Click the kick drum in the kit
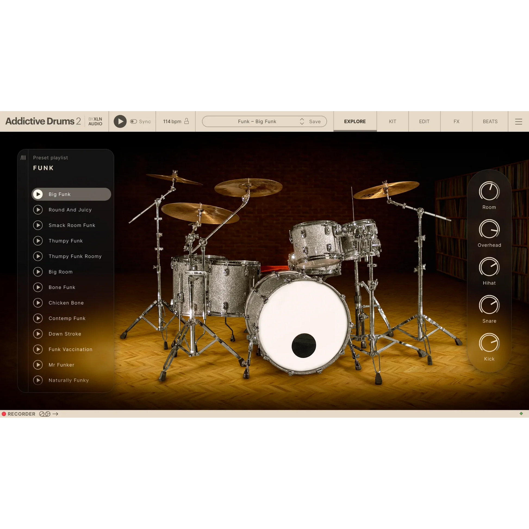Screen dimensions: 529x529 298,323
